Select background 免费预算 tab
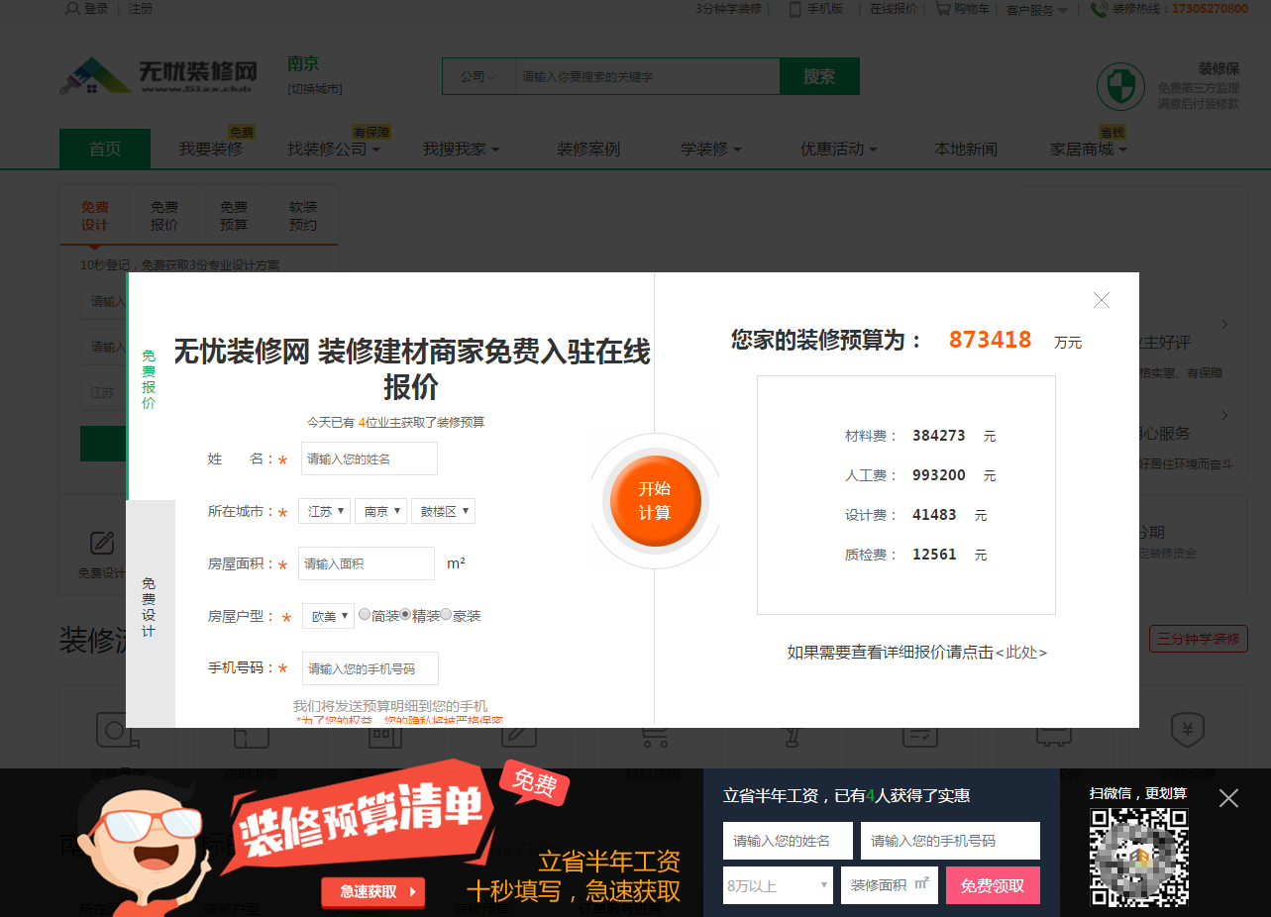The width and height of the screenshot is (1271, 917). click(x=234, y=216)
